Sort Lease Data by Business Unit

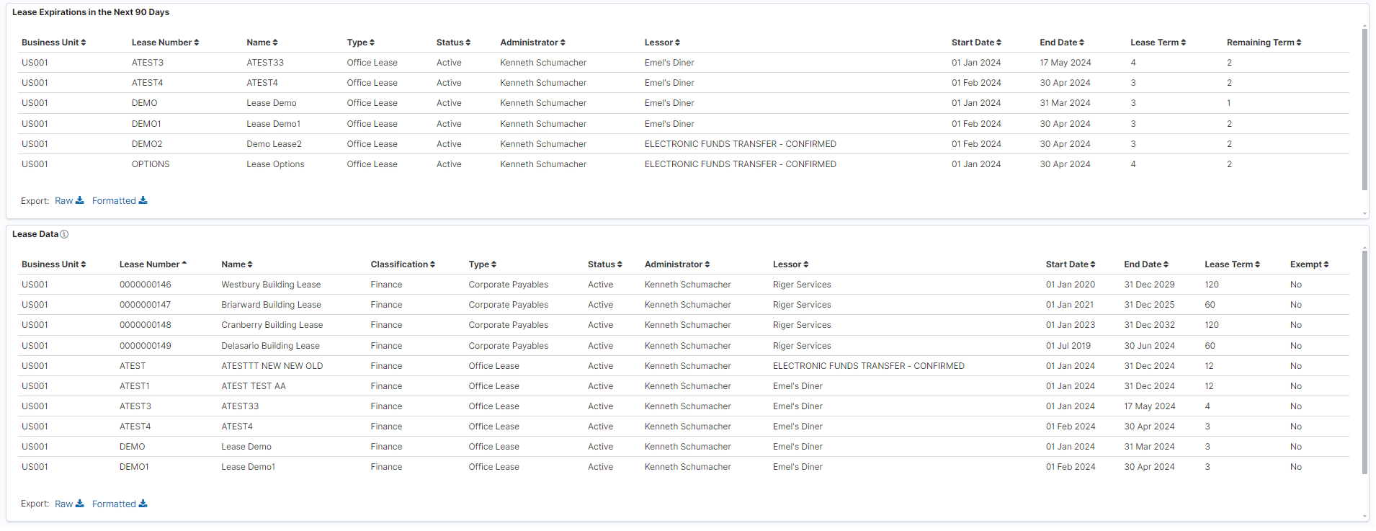(x=53, y=264)
